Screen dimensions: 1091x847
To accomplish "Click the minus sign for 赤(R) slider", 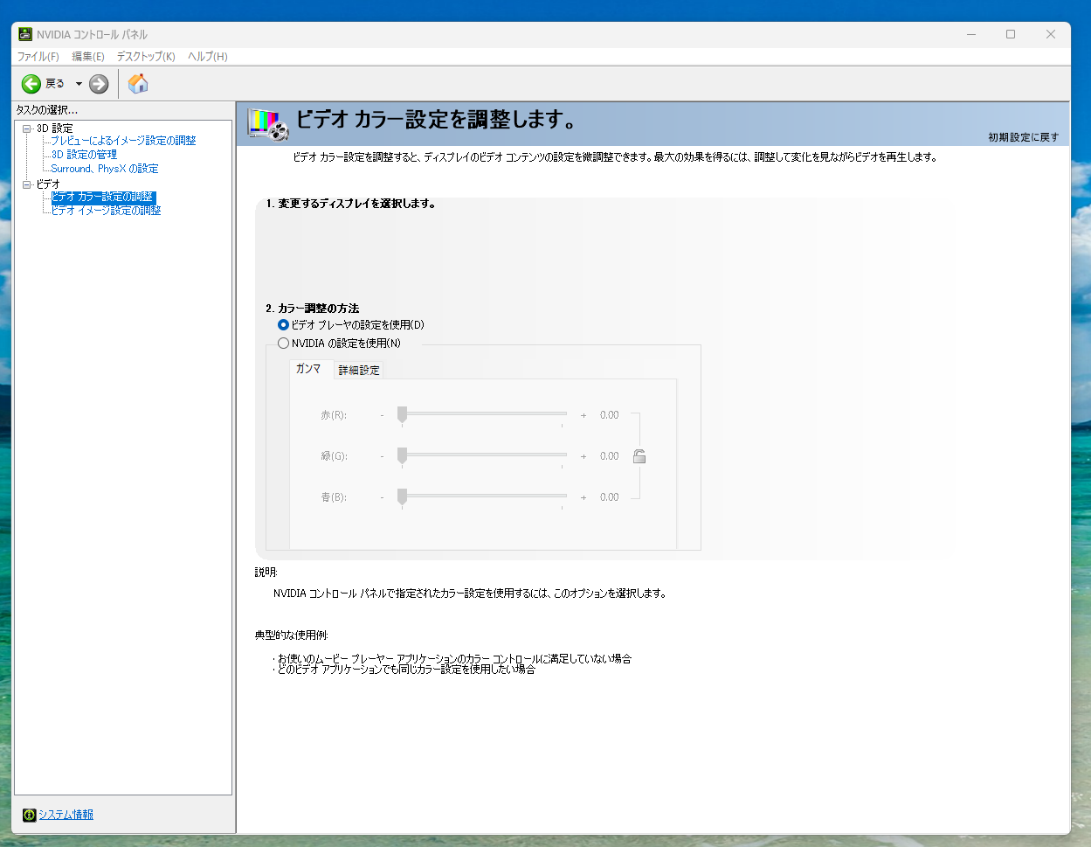I will point(383,415).
